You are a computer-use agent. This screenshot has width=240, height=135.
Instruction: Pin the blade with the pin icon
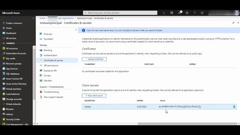pos(233,22)
